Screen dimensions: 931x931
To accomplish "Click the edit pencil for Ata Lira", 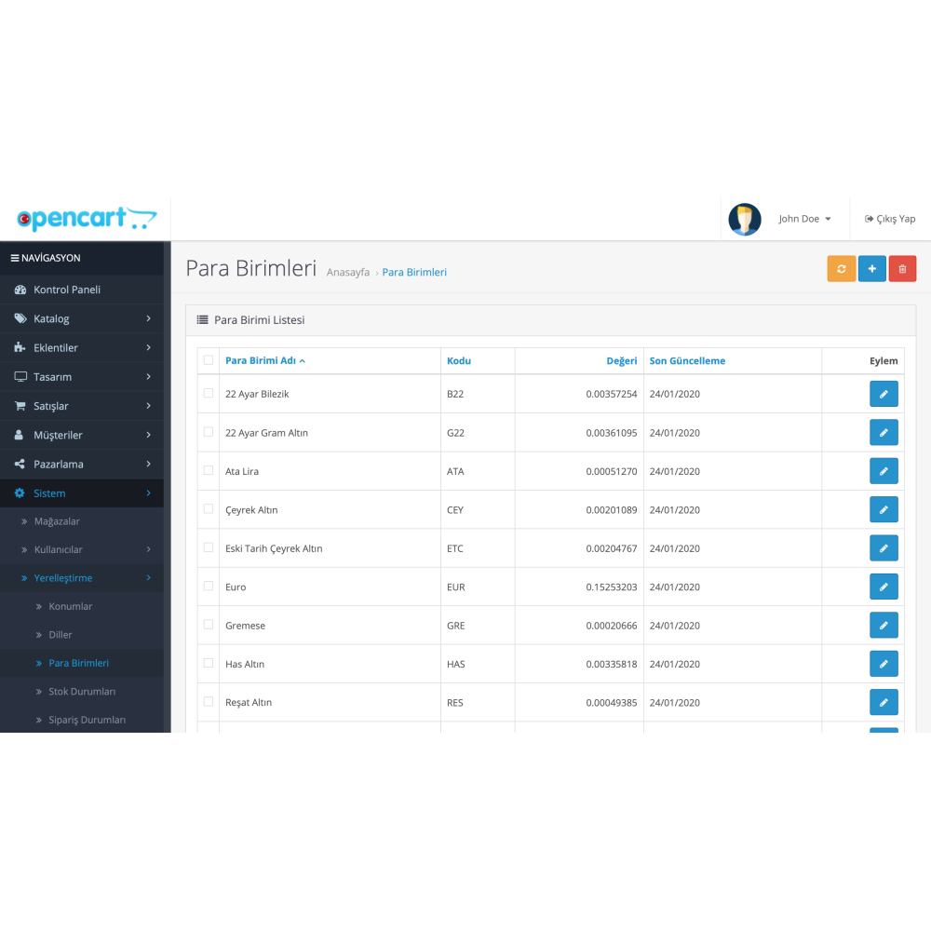I will coord(884,470).
